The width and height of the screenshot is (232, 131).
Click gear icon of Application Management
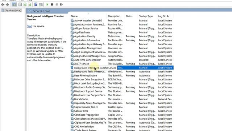[72, 48]
